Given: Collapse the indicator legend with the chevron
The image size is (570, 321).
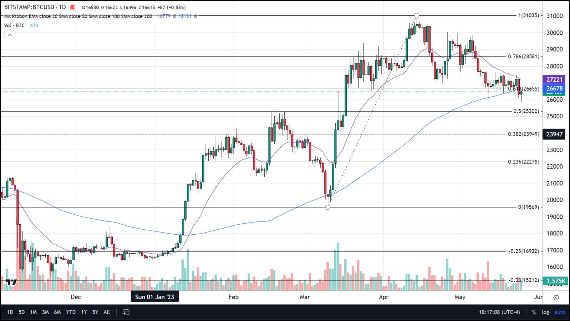Looking at the screenshot, I should pyautogui.click(x=10, y=35).
